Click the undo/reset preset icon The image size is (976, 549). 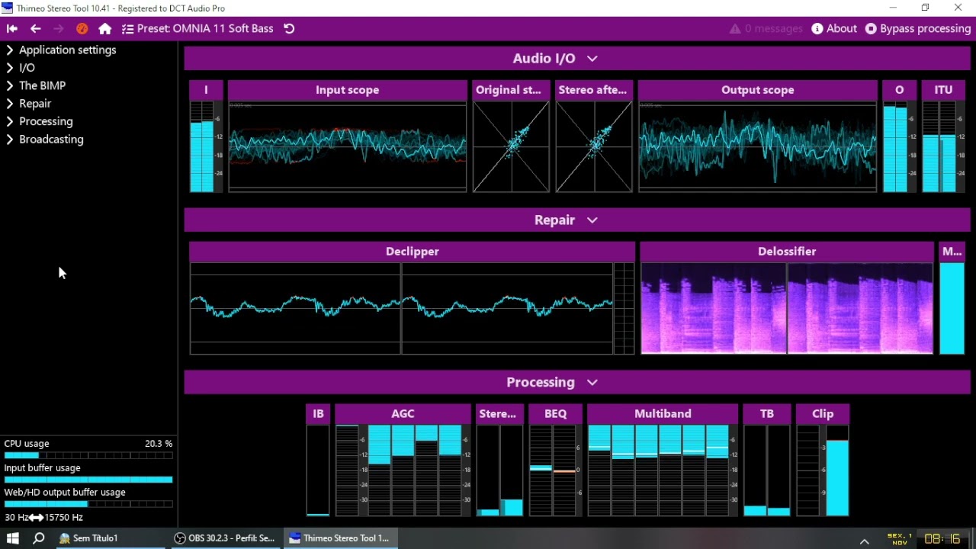tap(289, 29)
